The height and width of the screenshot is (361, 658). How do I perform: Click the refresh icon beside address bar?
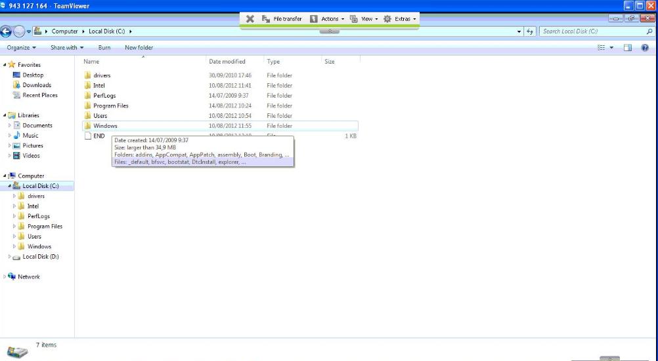(x=529, y=31)
